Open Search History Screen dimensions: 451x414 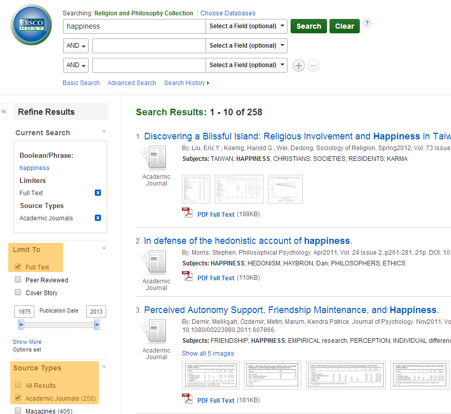184,83
